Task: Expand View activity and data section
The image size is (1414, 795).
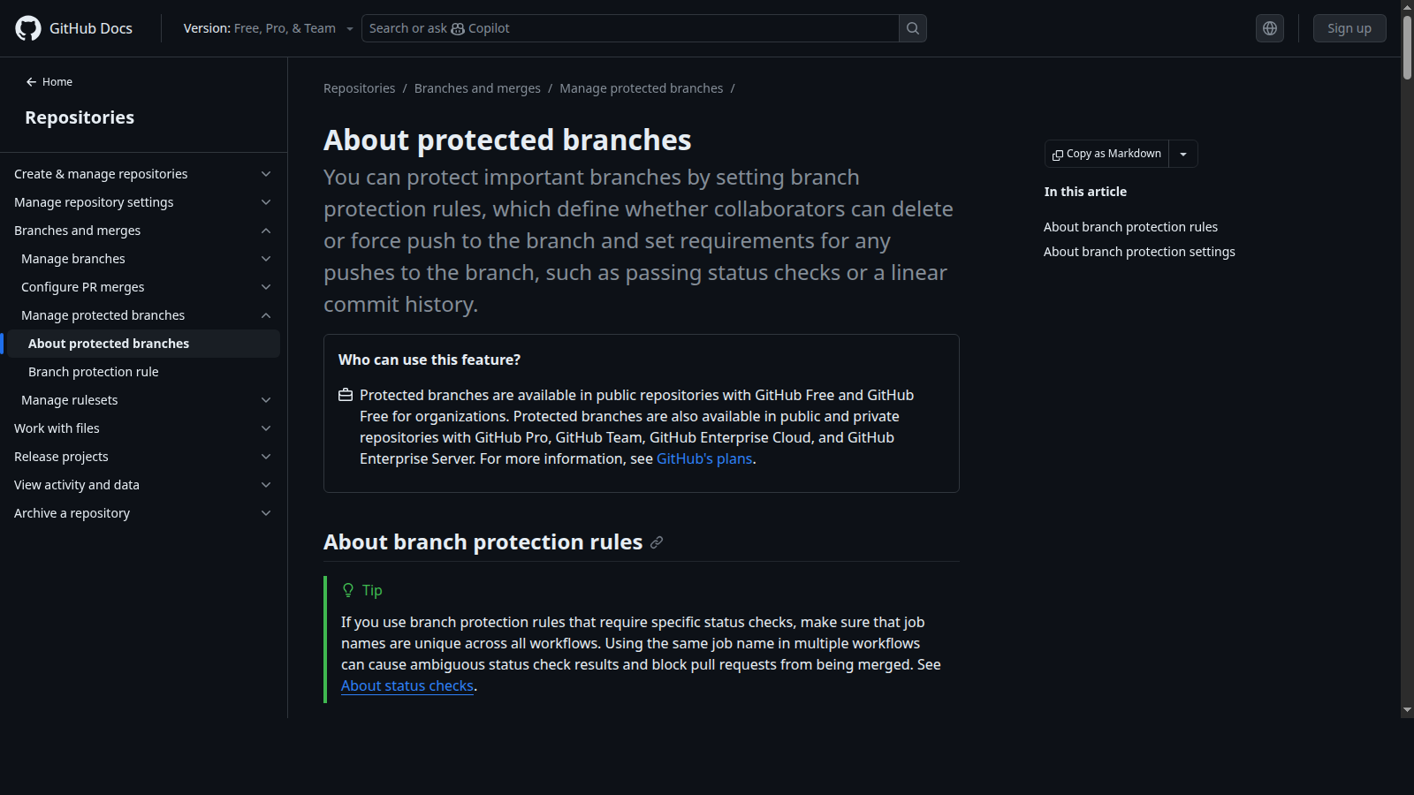Action: [x=266, y=485]
